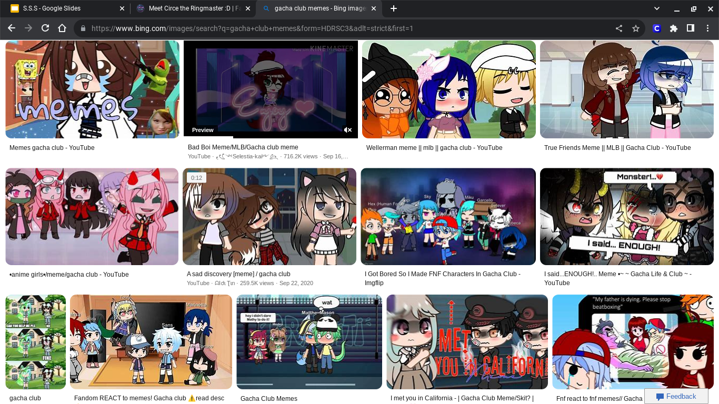
Task: Click the Preview label on video
Action: (x=203, y=130)
